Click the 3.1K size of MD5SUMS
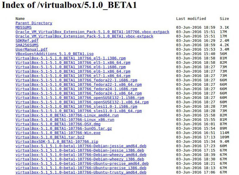The width and height of the screenshot is (239, 175). [x=224, y=28]
